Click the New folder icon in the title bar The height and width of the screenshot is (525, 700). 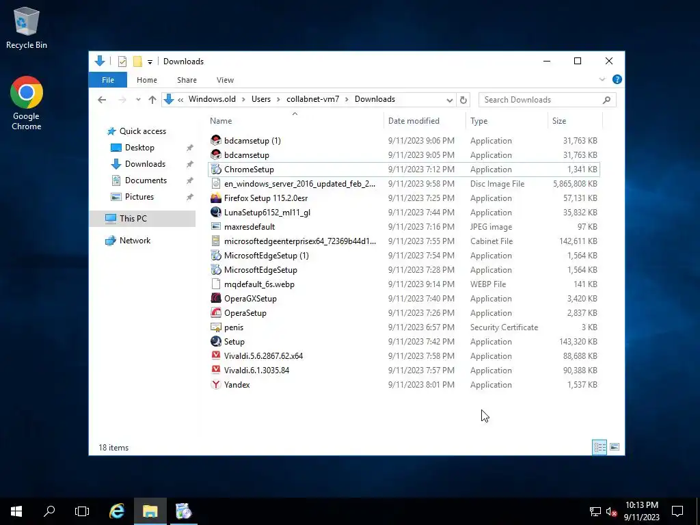(137, 61)
